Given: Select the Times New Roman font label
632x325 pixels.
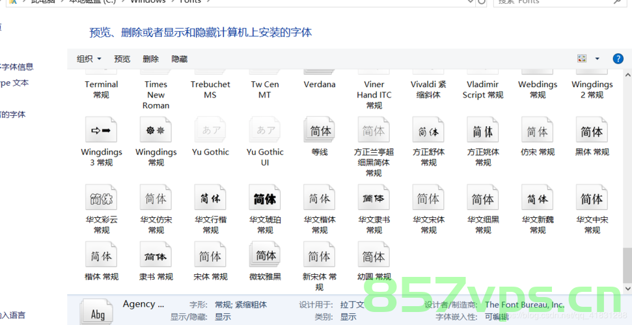Looking at the screenshot, I should pyautogui.click(x=156, y=95).
